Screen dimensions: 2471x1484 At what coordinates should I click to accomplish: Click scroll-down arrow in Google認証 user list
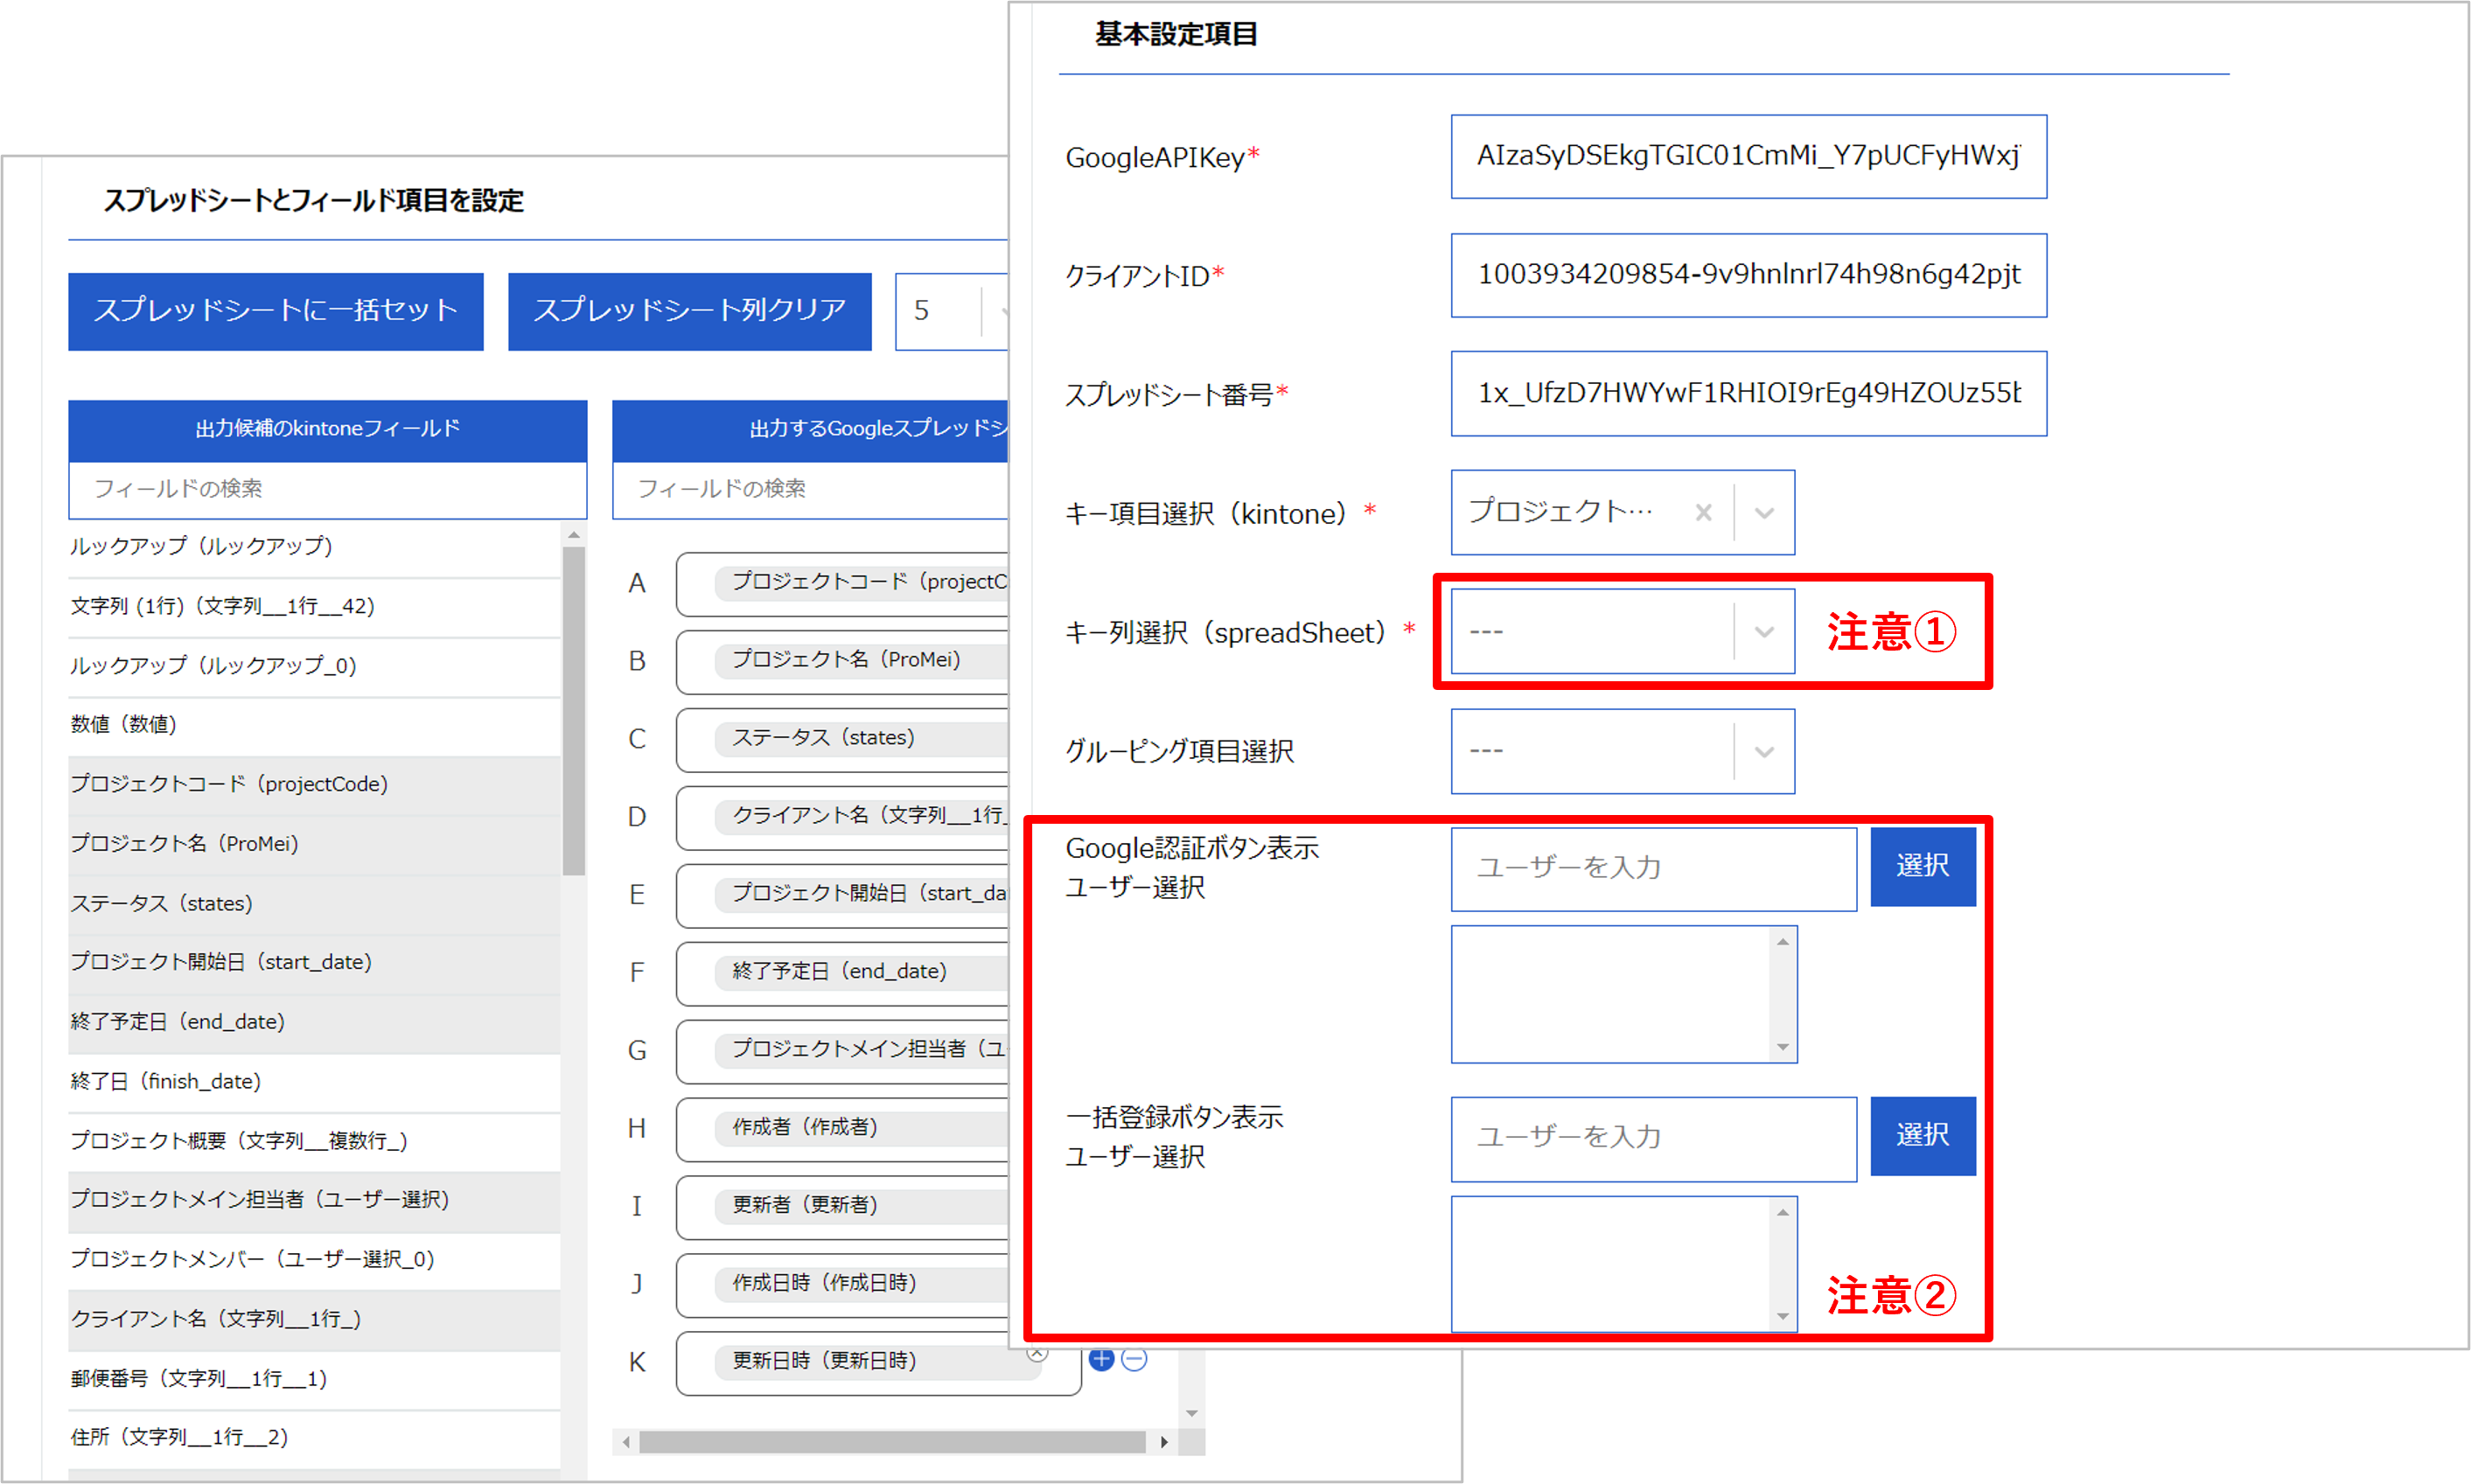click(1783, 1047)
